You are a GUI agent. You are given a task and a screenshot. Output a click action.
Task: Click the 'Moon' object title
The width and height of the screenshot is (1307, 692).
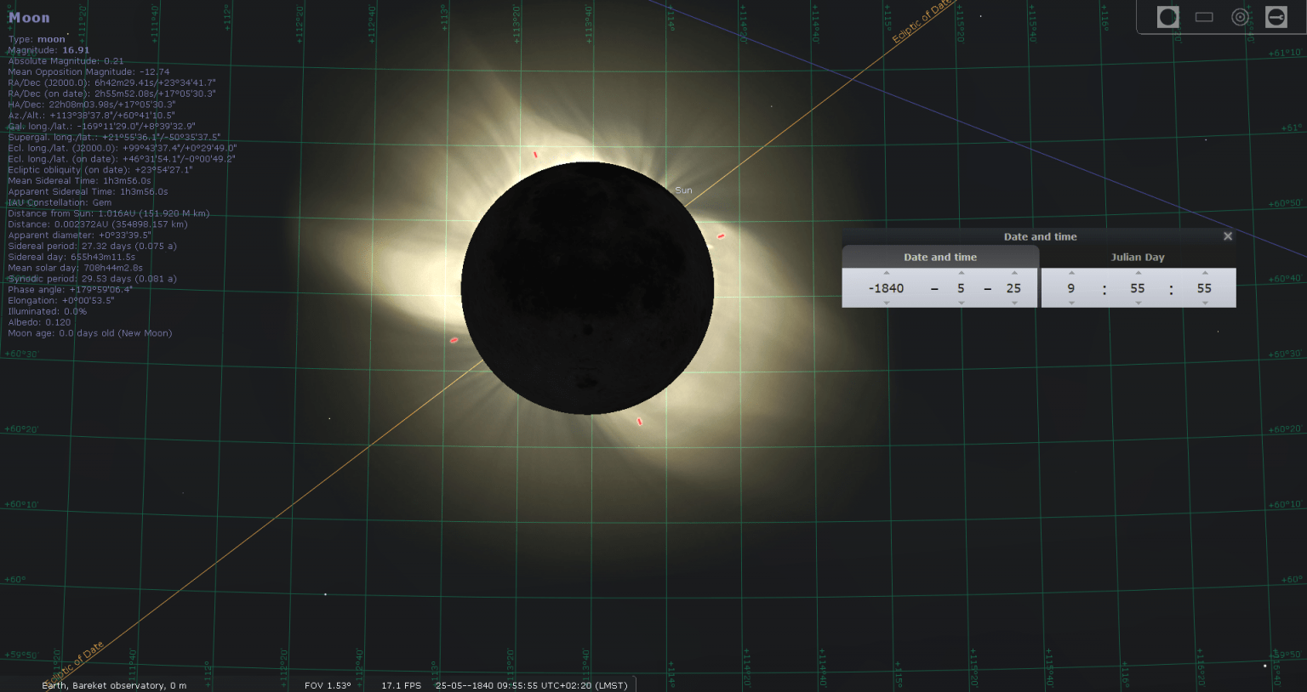pyautogui.click(x=29, y=18)
